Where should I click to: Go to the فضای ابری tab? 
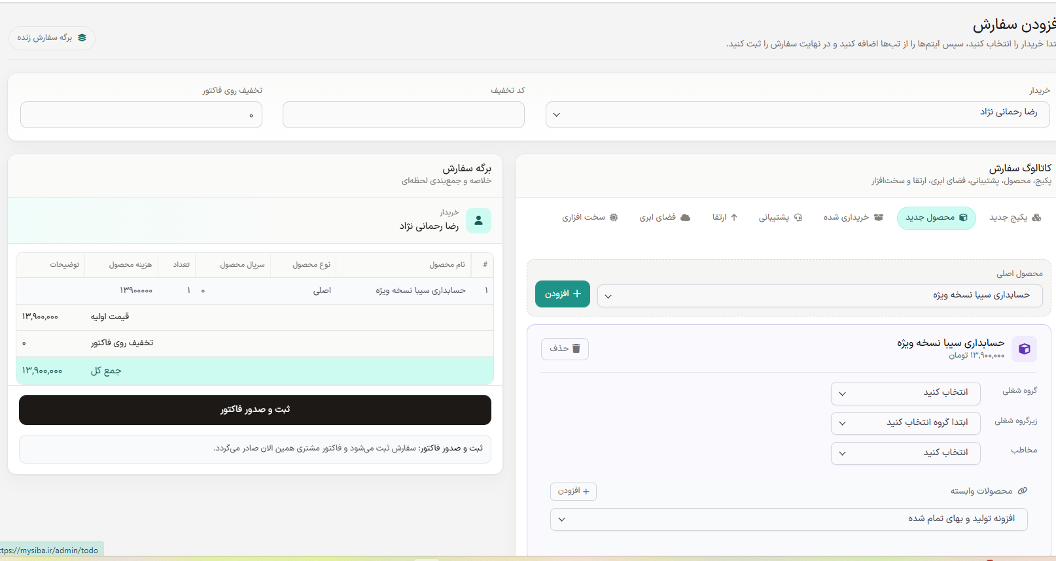(x=665, y=218)
